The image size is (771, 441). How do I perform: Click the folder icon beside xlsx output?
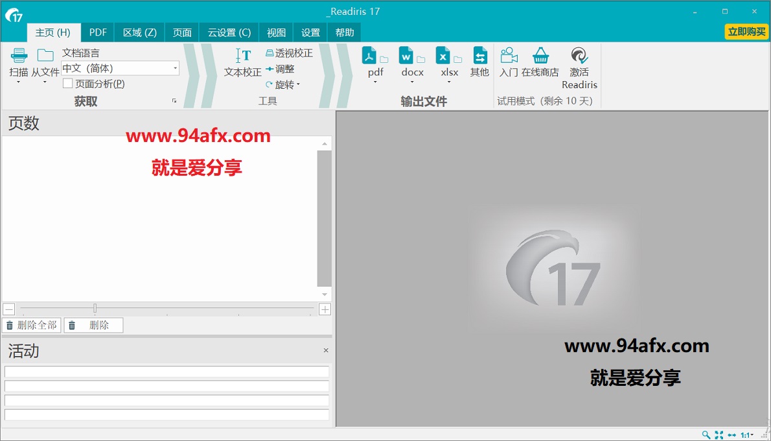point(458,60)
